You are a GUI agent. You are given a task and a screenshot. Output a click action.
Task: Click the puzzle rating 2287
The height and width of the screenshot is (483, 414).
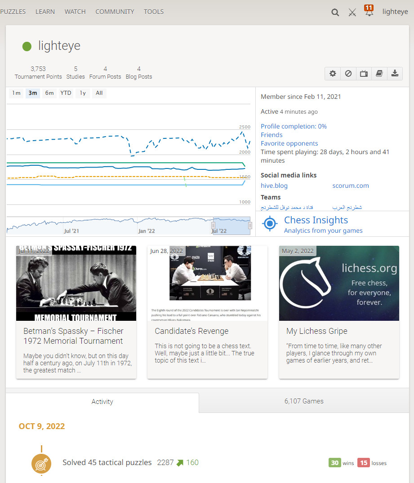(165, 463)
